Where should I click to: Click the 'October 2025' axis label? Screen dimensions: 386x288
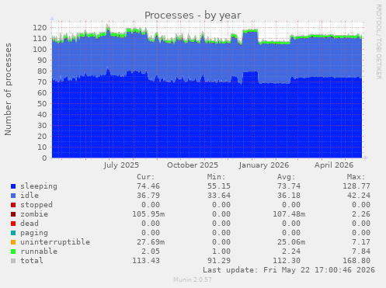tap(193, 165)
